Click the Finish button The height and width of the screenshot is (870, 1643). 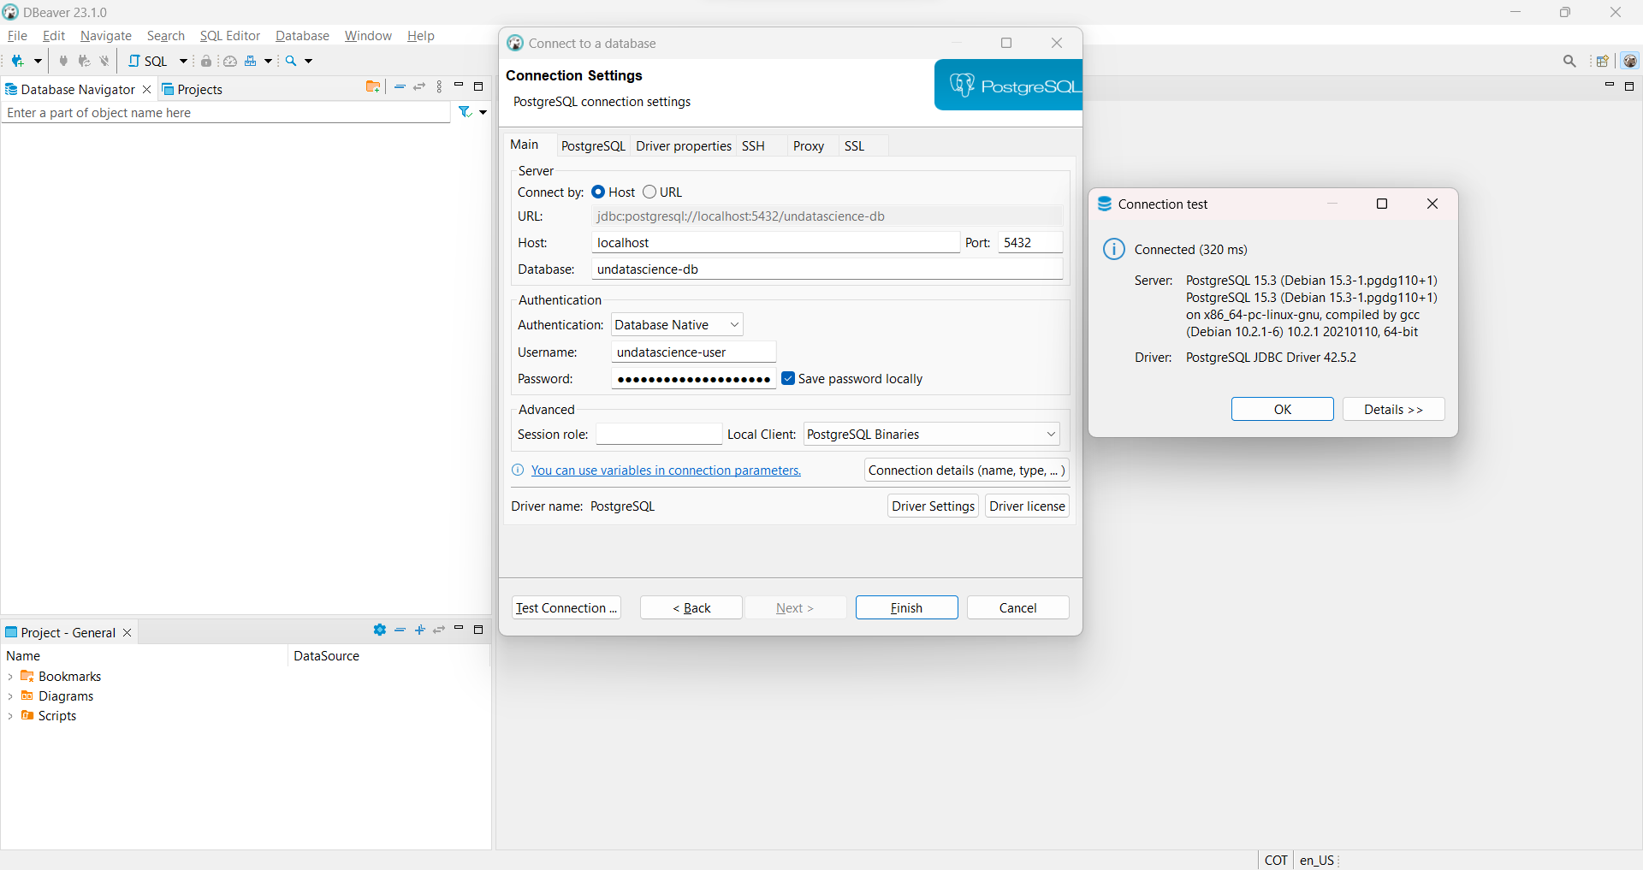[x=906, y=607]
